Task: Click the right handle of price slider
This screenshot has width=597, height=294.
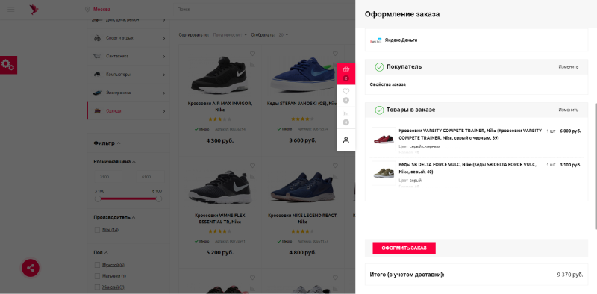Action: [x=159, y=198]
